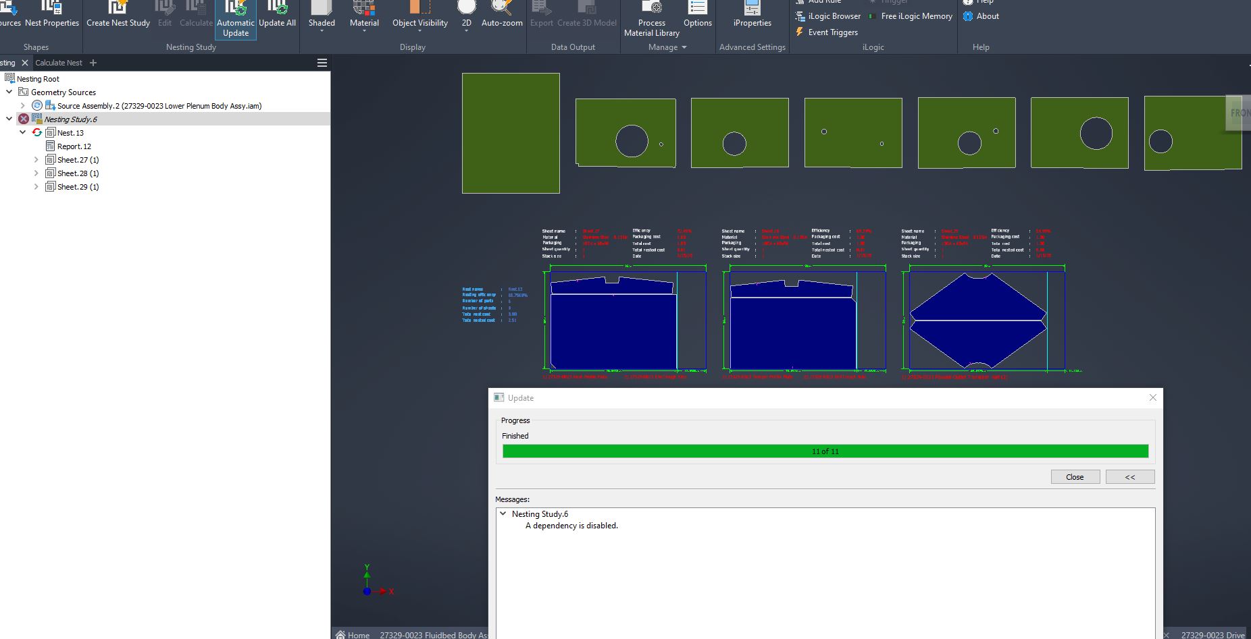Viewport: 1251px width, 639px height.
Task: Toggle Automatic Update mode
Action: click(236, 20)
